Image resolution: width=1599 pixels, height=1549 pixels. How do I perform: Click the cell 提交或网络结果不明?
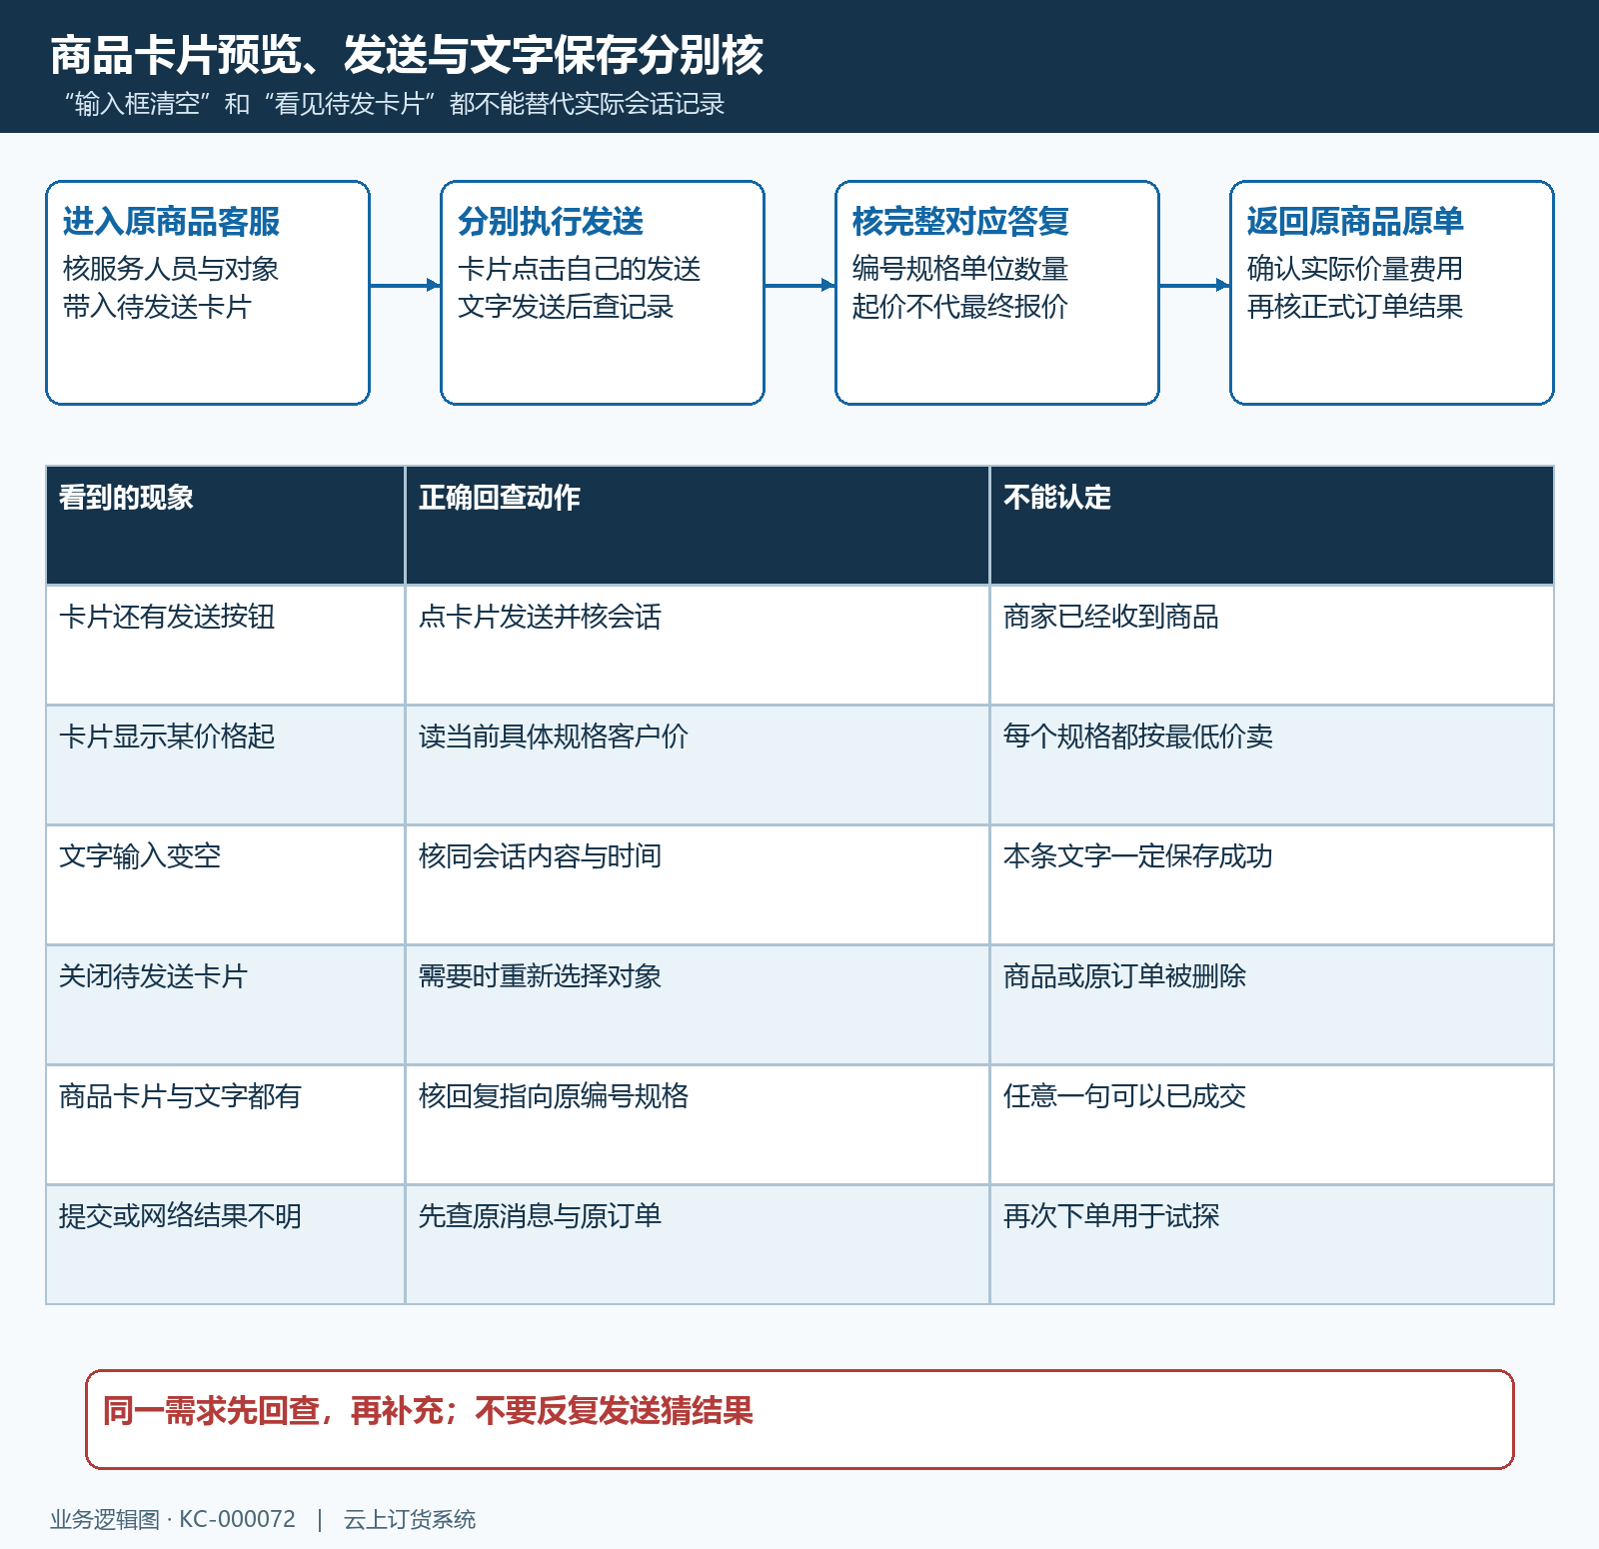(226, 1244)
